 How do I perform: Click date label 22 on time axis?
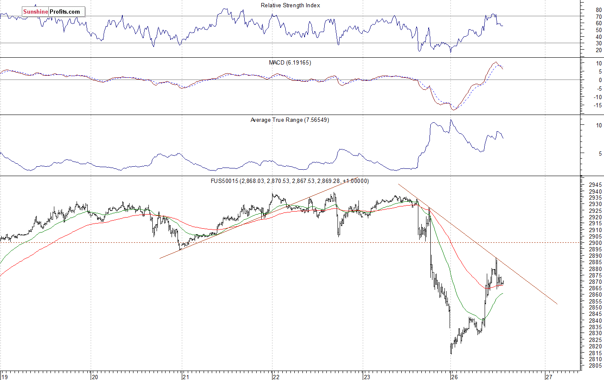[x=276, y=377]
